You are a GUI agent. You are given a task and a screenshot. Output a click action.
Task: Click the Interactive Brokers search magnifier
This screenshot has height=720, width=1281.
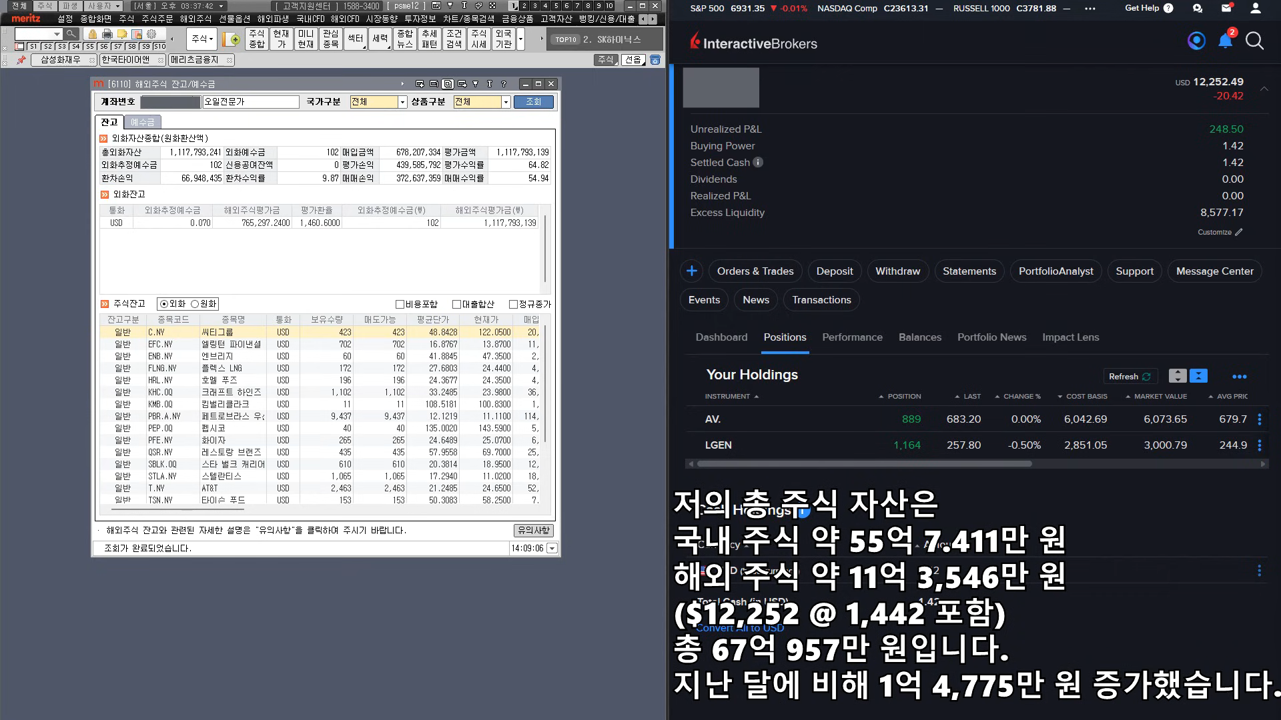click(x=1254, y=41)
